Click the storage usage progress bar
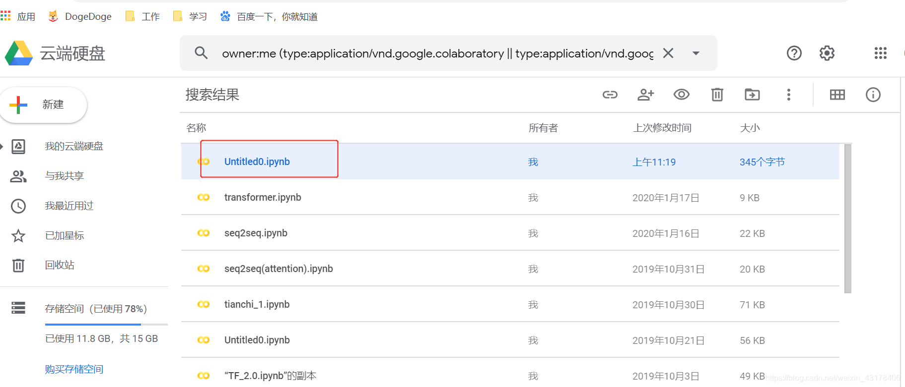 [106, 325]
